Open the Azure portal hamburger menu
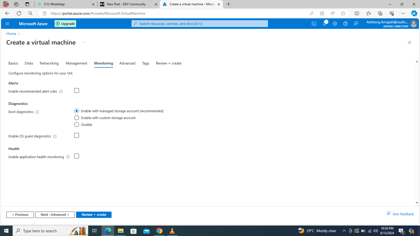 [7, 24]
